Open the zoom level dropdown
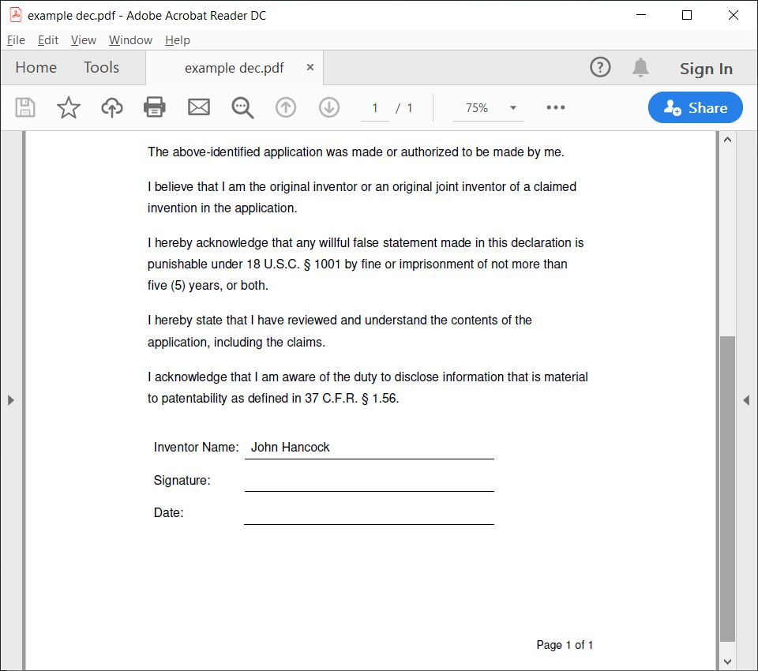This screenshot has width=758, height=671. point(513,107)
